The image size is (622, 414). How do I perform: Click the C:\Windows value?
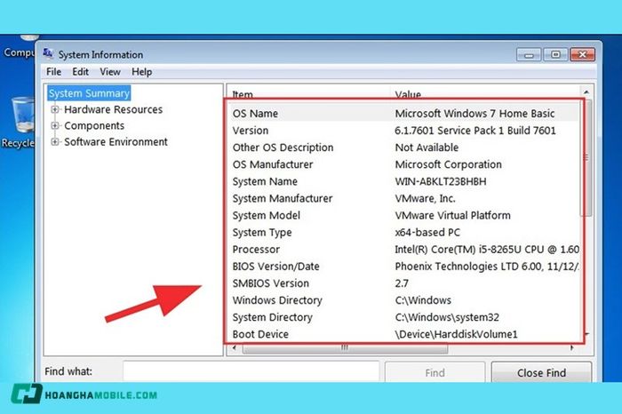click(x=423, y=300)
